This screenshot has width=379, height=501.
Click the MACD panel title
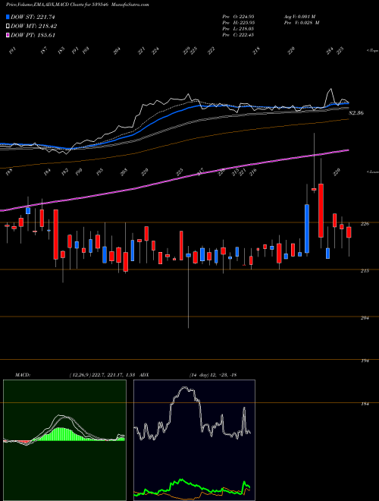(22, 375)
